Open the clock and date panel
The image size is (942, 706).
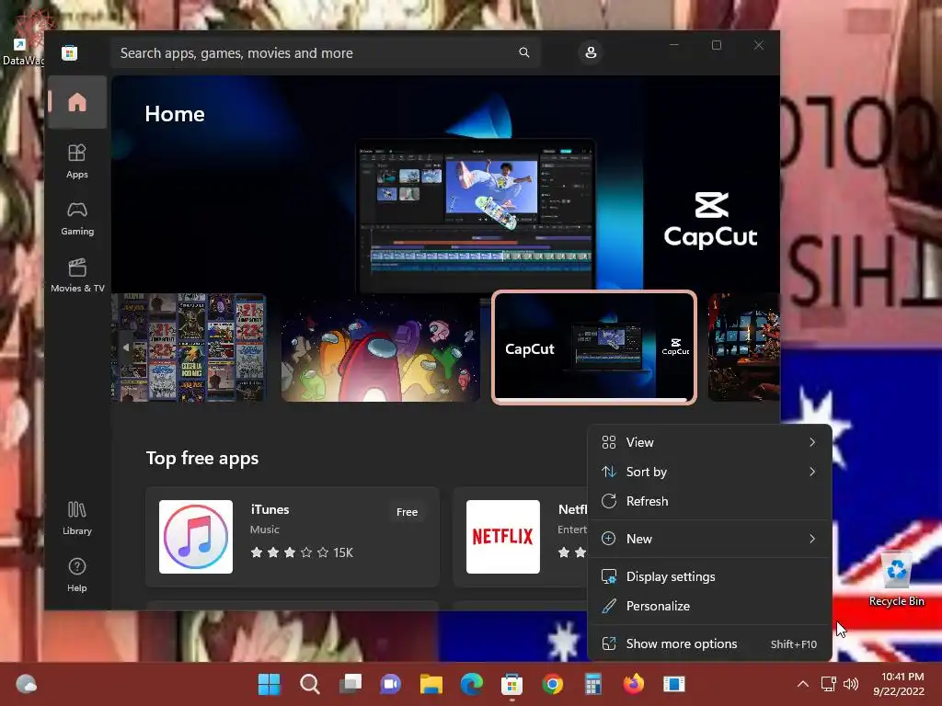[x=898, y=684]
